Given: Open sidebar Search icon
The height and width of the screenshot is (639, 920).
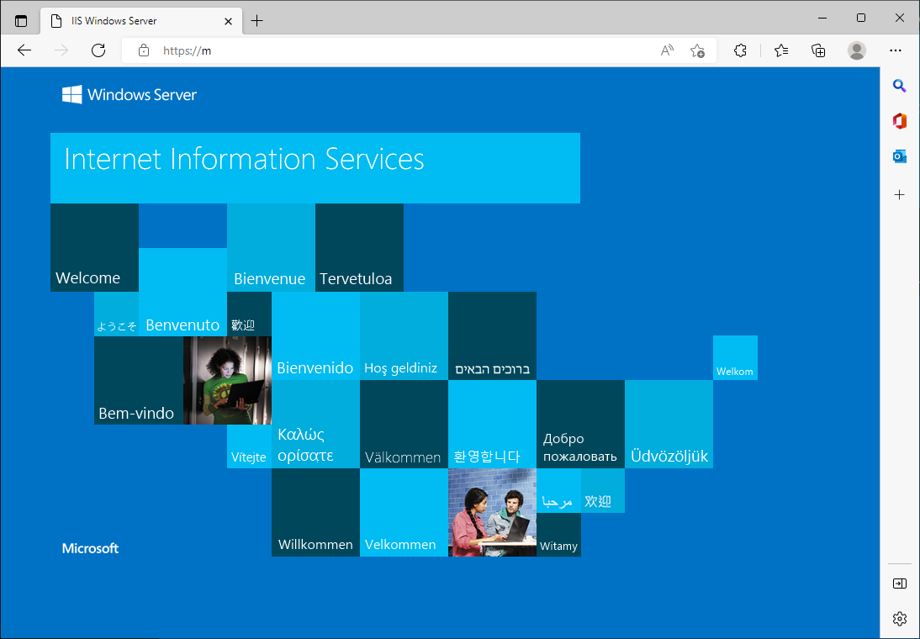Looking at the screenshot, I should coord(900,87).
